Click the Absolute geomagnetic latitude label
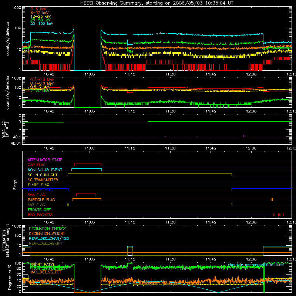The width and height of the screenshot is (296, 296). pos(256,265)
